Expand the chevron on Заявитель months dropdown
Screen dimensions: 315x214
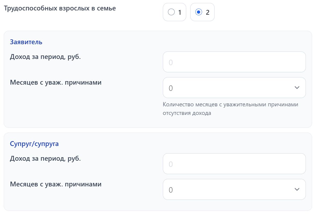pos(297,87)
